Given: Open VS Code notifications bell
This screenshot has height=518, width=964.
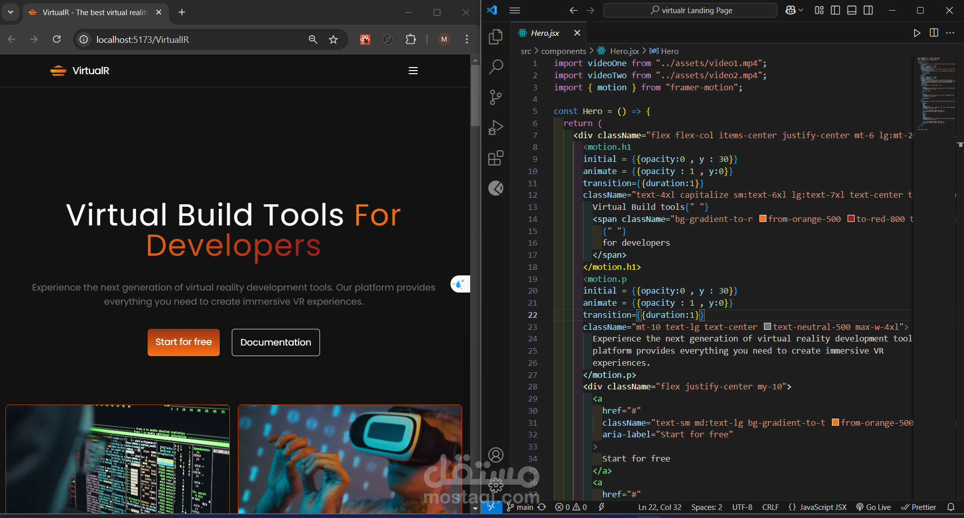Looking at the screenshot, I should point(951,507).
